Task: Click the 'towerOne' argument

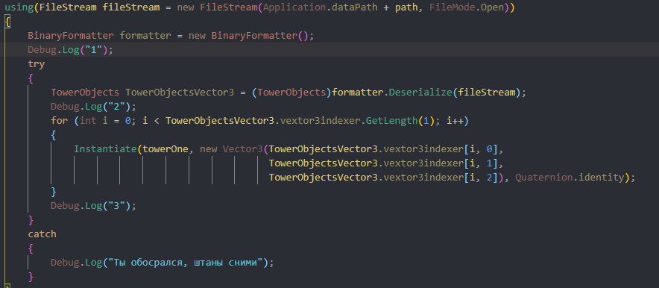Action: 165,149
